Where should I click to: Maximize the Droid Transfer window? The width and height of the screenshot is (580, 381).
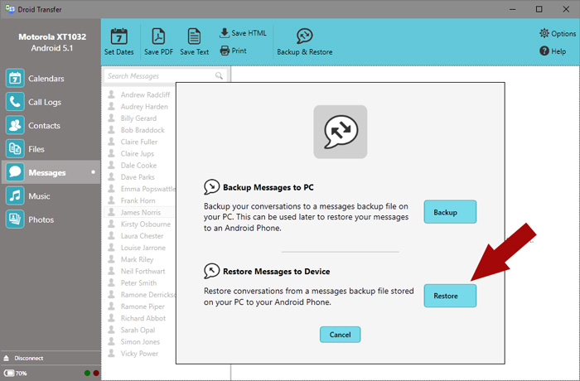coord(539,9)
